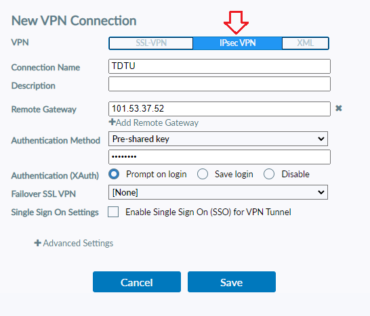Switch to the XML tab
Image resolution: width=370 pixels, height=316 pixels.
(x=306, y=43)
